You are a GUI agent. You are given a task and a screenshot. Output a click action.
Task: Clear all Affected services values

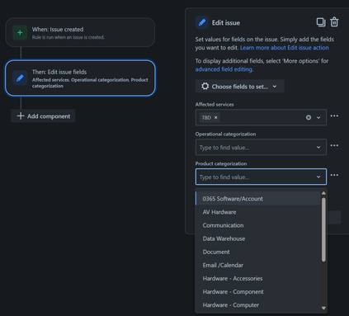tap(309, 117)
